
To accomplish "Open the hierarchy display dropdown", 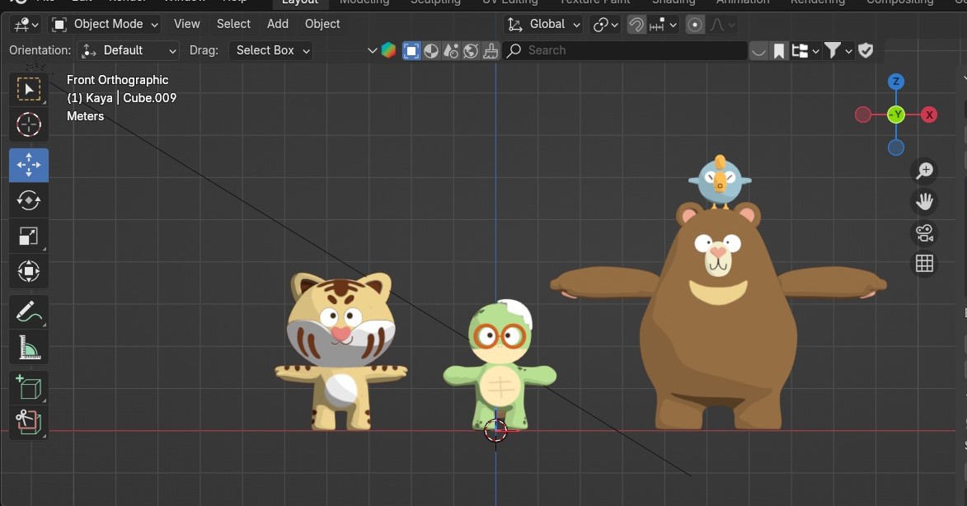I will [x=805, y=50].
